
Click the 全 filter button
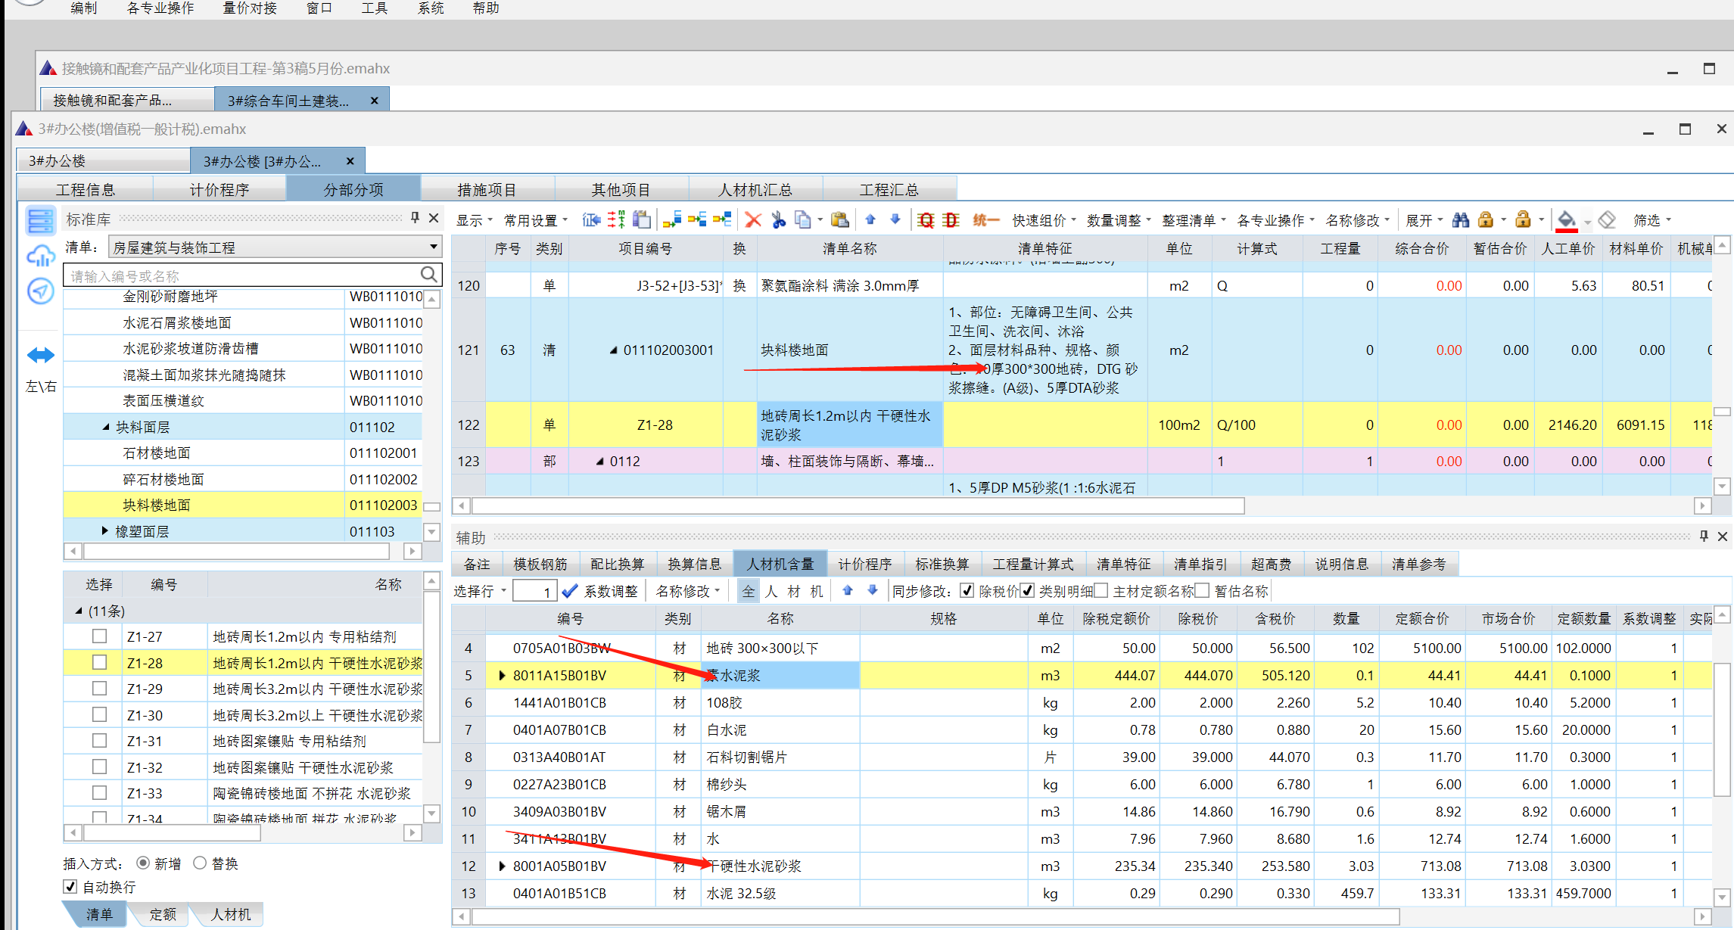(748, 591)
